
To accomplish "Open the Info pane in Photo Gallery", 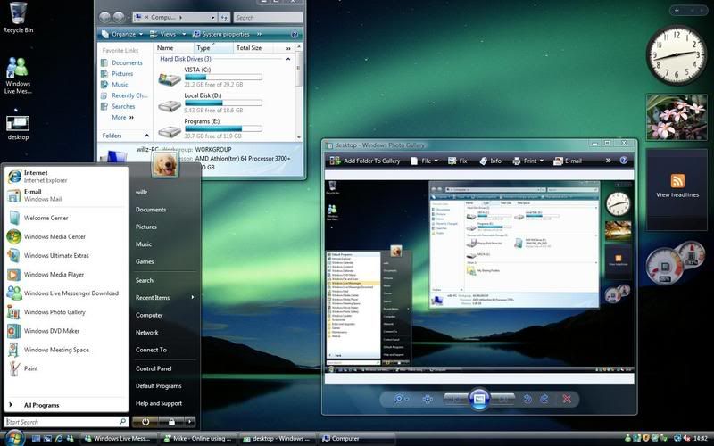I will point(490,161).
